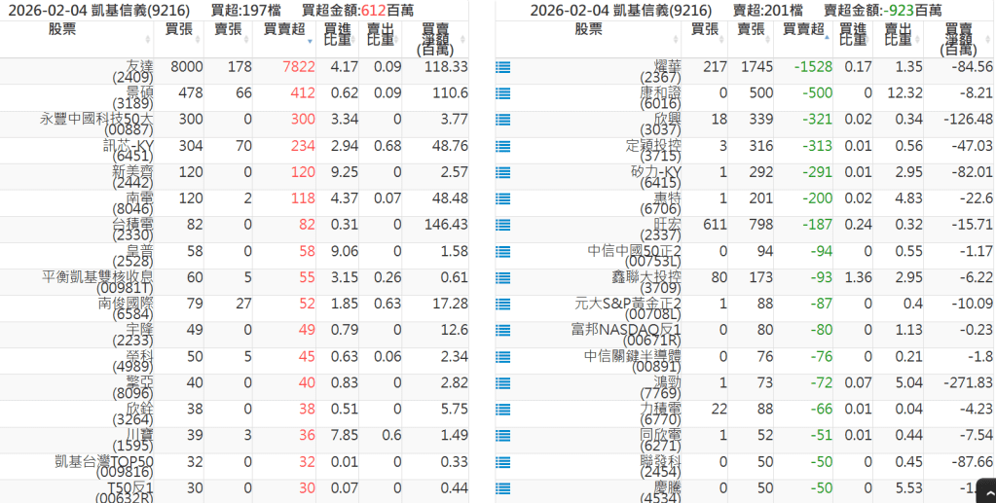Click the list icon beside 鴻勁 (7769)
996x503 pixels.
pos(502,383)
